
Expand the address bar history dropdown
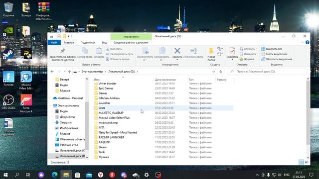pyautogui.click(x=213, y=72)
